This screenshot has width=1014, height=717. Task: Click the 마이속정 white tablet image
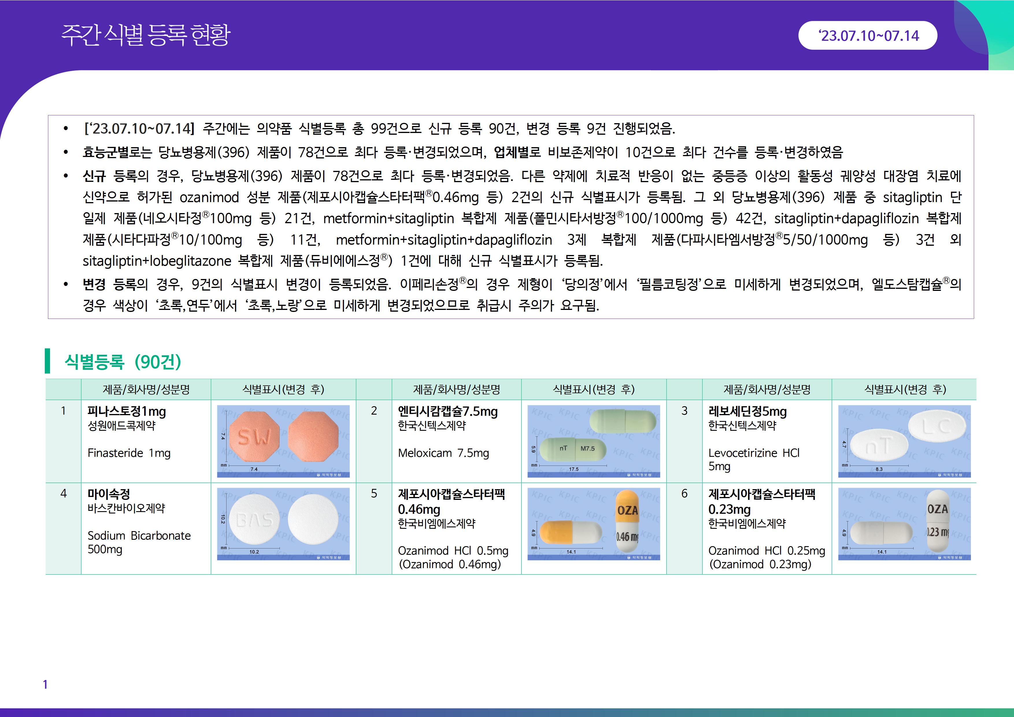[283, 524]
